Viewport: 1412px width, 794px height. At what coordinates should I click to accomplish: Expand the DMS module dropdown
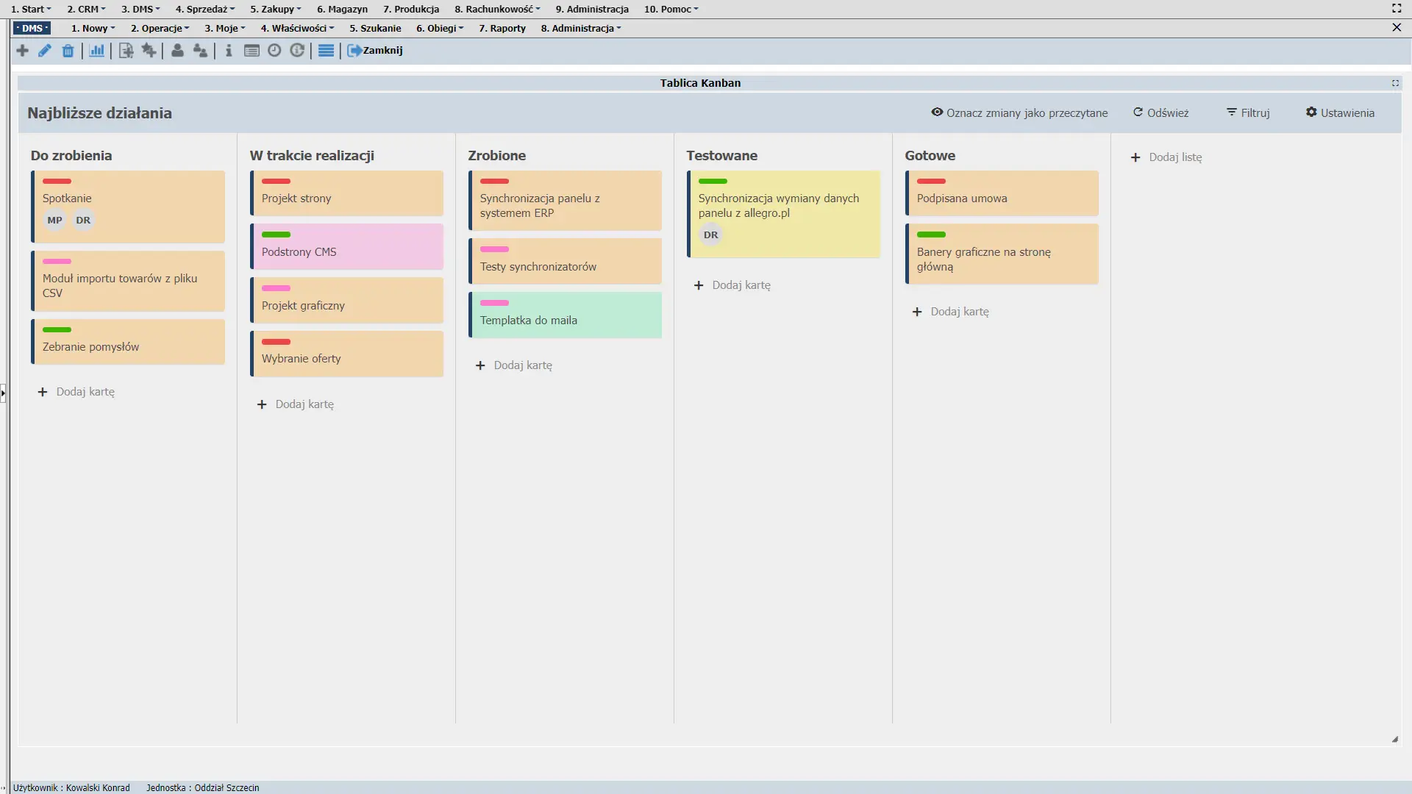pos(32,28)
